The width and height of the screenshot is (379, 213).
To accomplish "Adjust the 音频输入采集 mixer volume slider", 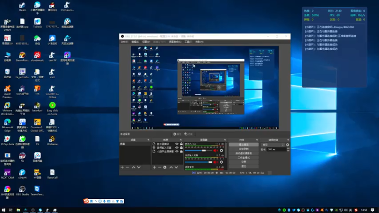I will (199, 162).
